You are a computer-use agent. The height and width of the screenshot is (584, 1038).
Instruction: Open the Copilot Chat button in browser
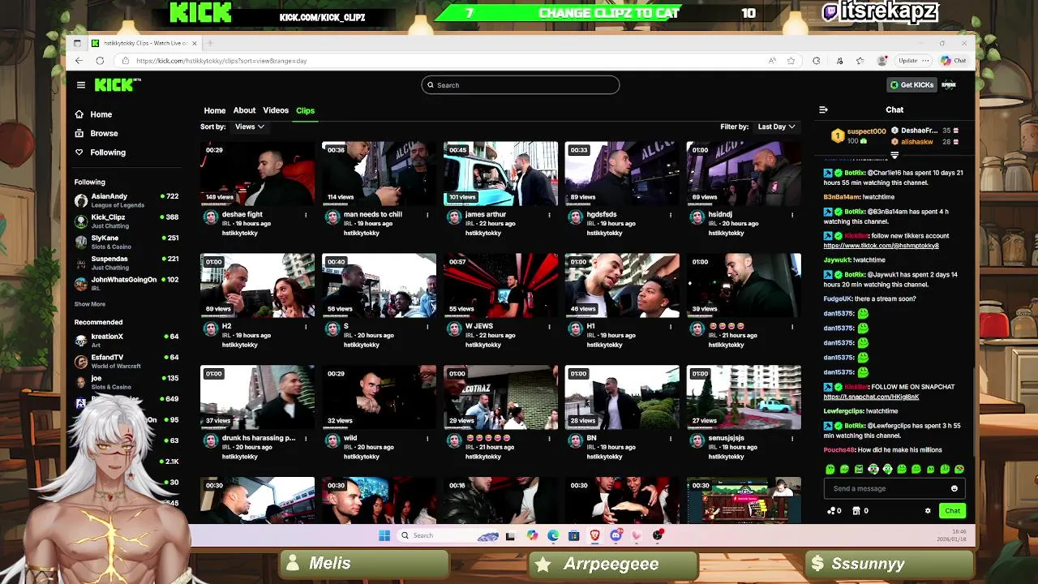(954, 61)
